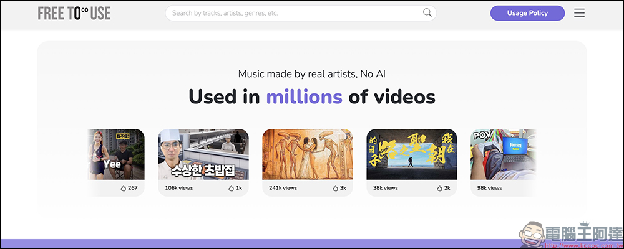Open the Yee video thumbnail

coord(117,154)
